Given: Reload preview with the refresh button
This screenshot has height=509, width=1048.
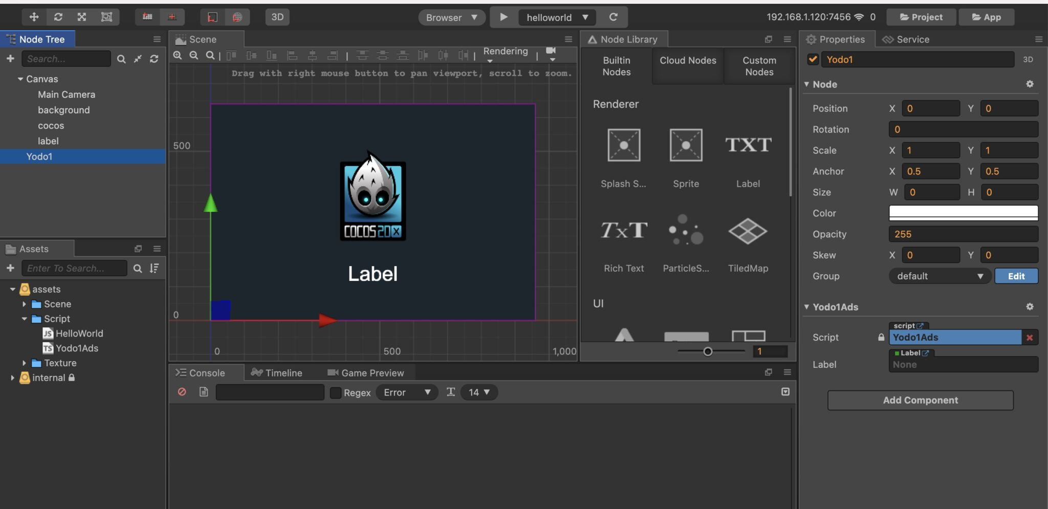Looking at the screenshot, I should (x=613, y=17).
